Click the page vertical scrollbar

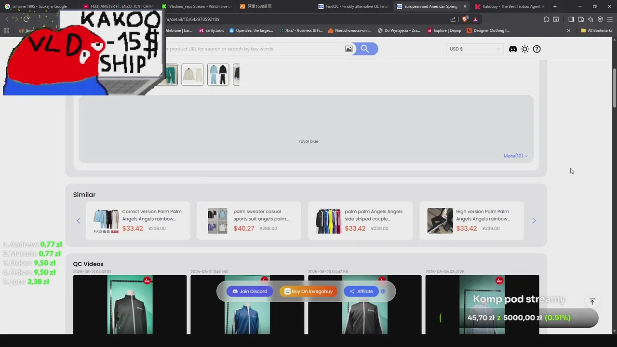tap(614, 89)
